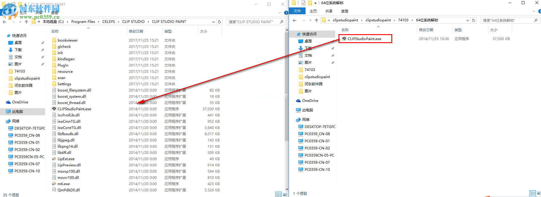Click the refresh icon in the right window's address bar

(474, 20)
